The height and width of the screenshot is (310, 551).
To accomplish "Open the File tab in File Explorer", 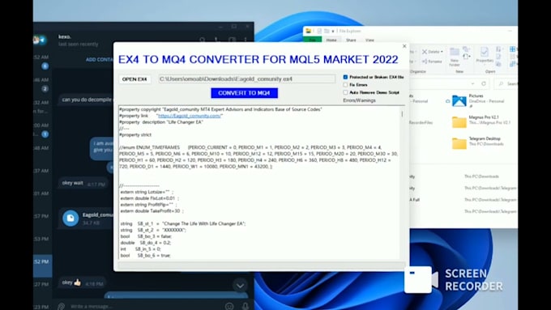I will pyautogui.click(x=313, y=40).
